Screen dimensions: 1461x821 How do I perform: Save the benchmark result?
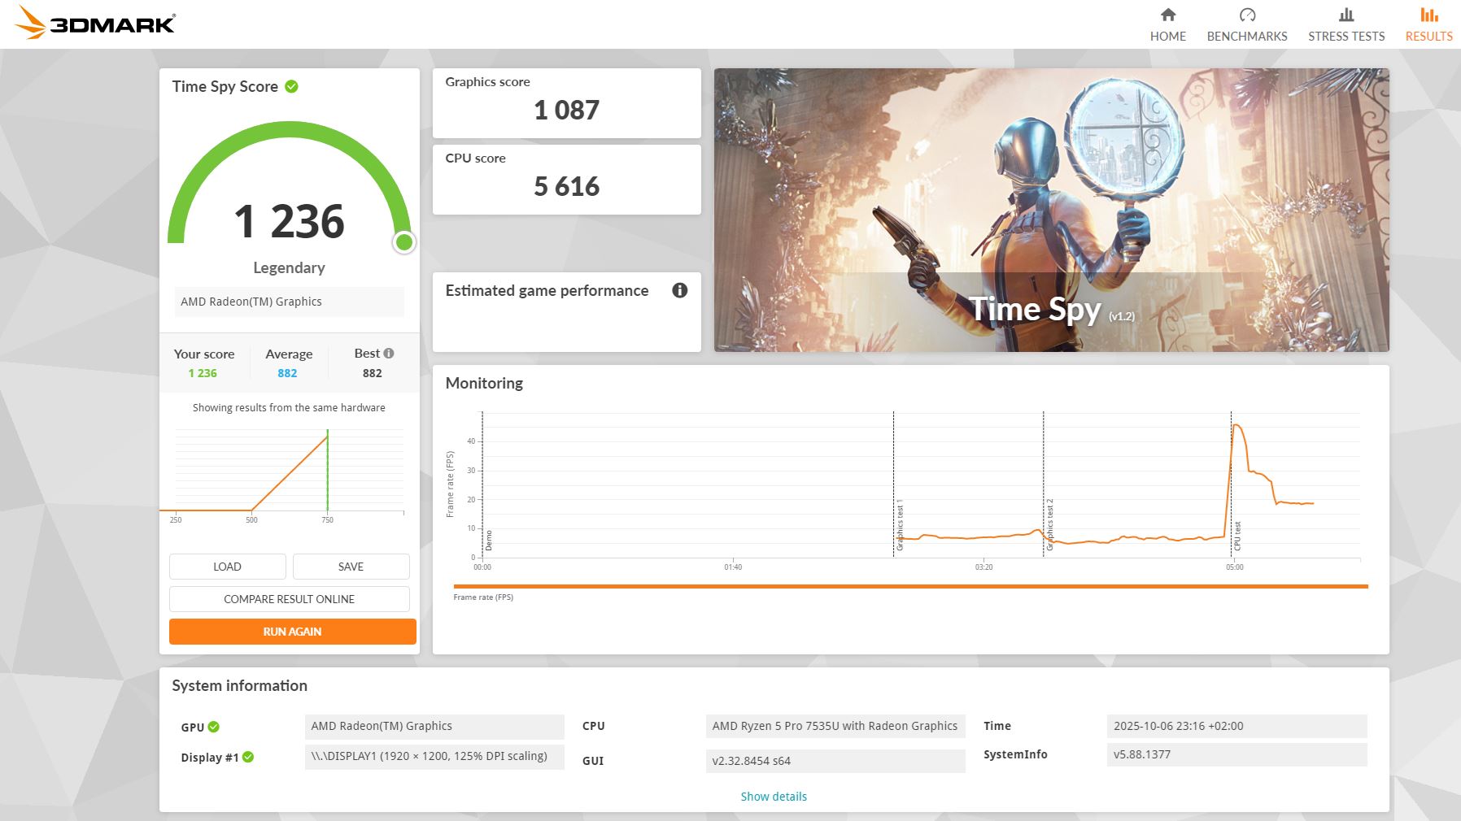[351, 567]
